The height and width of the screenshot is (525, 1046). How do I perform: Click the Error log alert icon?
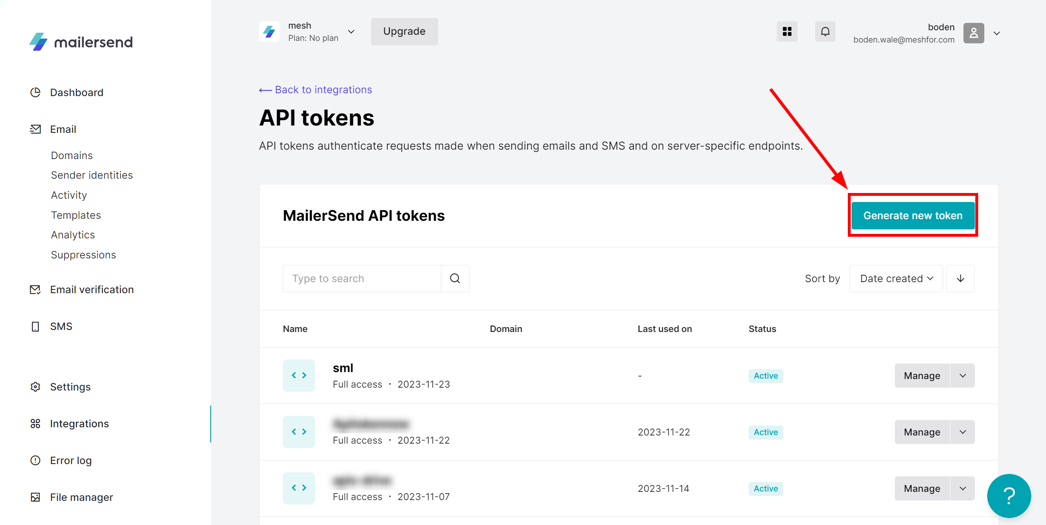click(x=36, y=460)
